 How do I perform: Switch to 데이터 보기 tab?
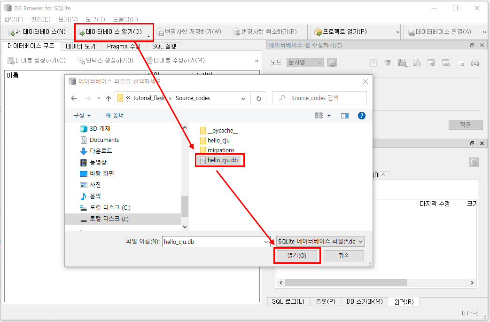point(81,46)
